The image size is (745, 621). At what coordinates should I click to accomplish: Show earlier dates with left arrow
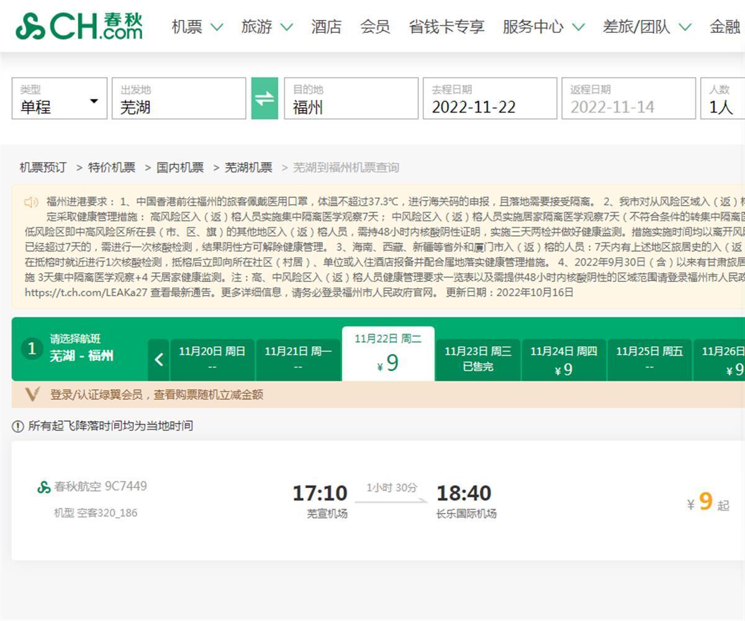[x=159, y=360]
